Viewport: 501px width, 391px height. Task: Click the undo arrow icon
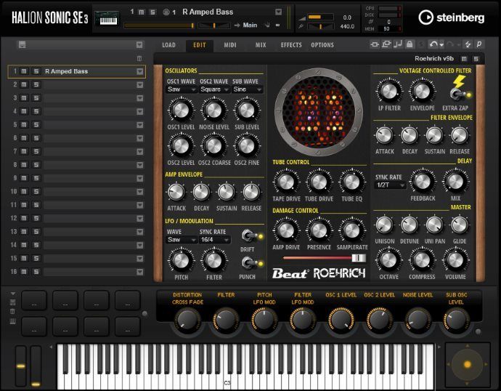click(433, 44)
